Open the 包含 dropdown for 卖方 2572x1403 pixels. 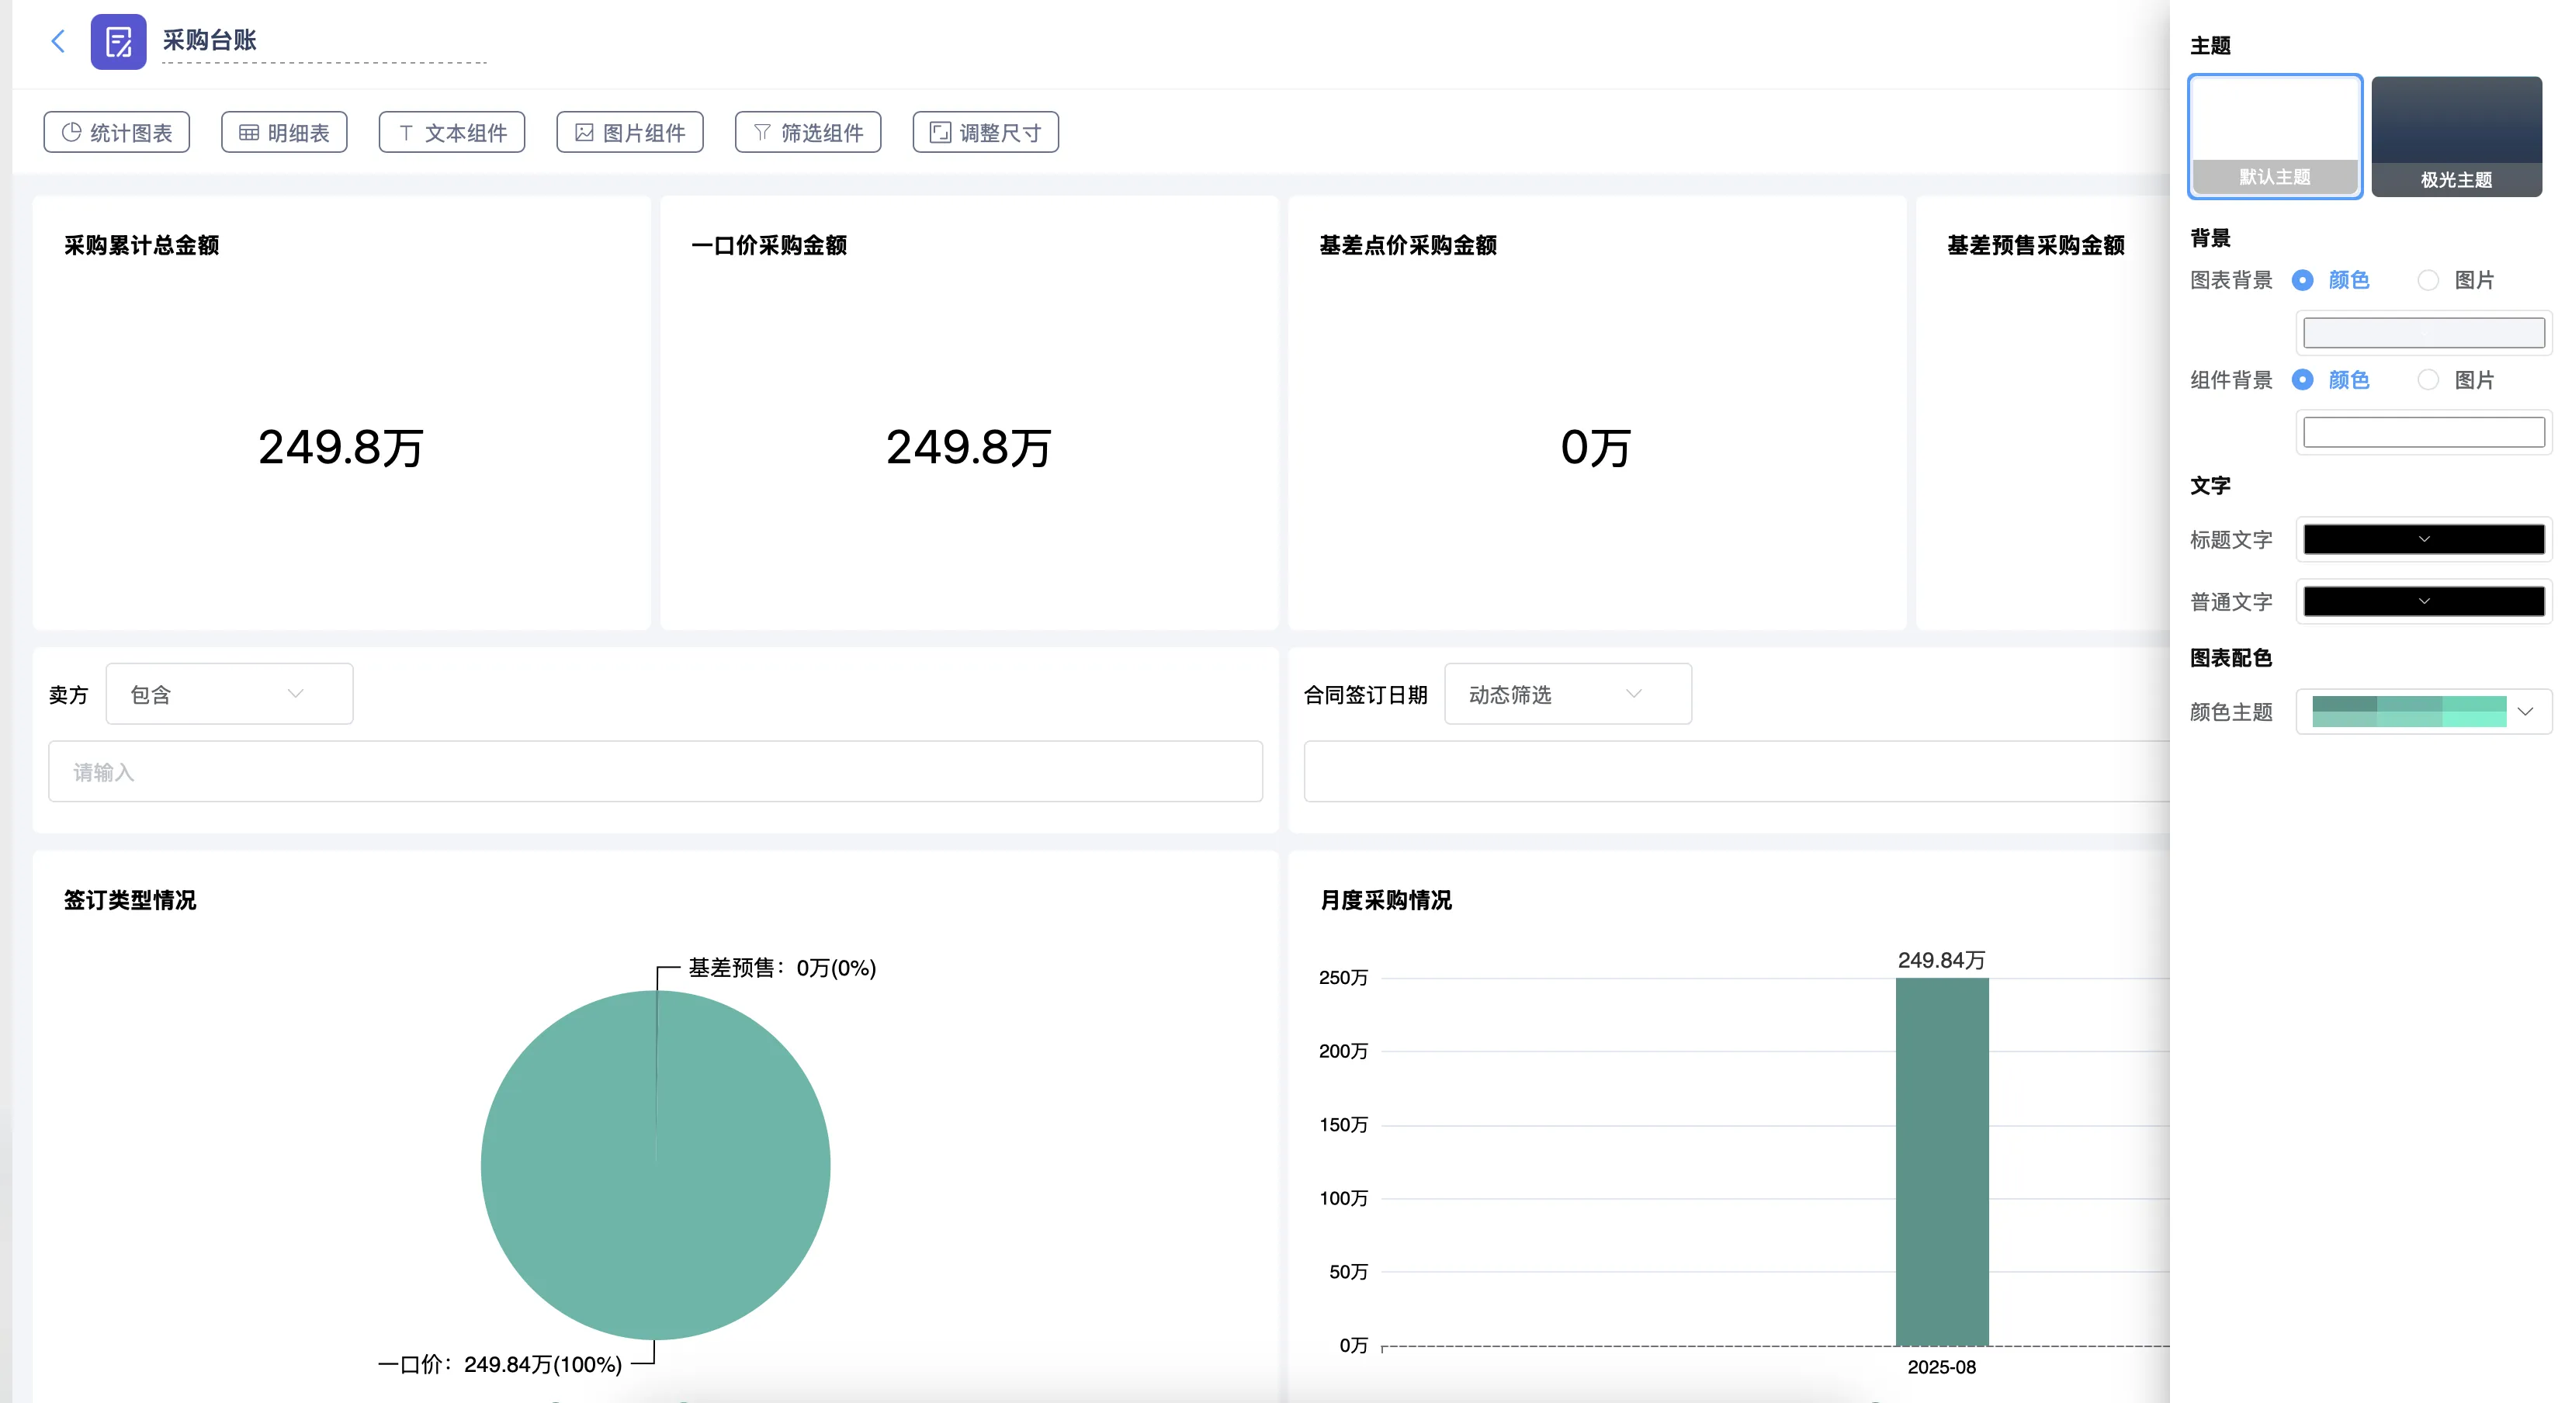[x=229, y=694]
